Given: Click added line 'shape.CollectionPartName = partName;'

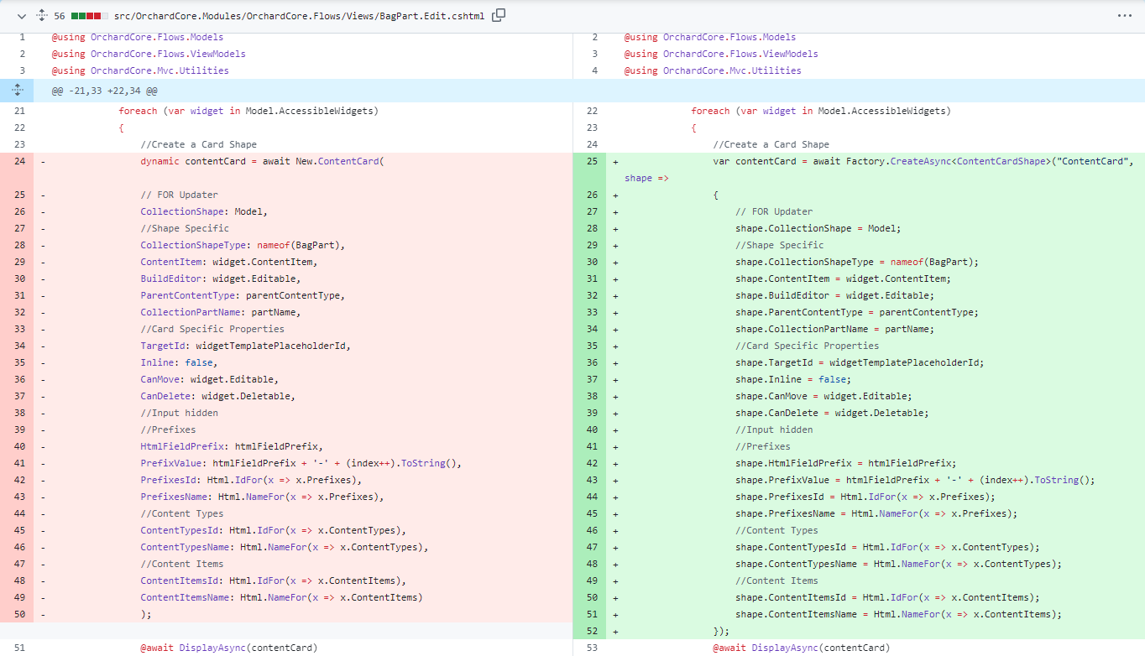Looking at the screenshot, I should (x=834, y=329).
